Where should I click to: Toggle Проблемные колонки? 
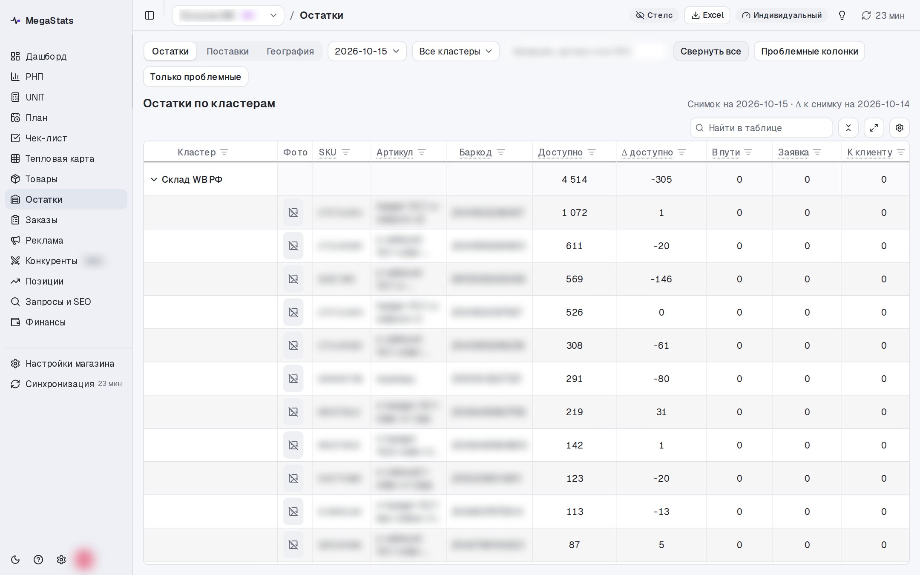[x=809, y=51]
